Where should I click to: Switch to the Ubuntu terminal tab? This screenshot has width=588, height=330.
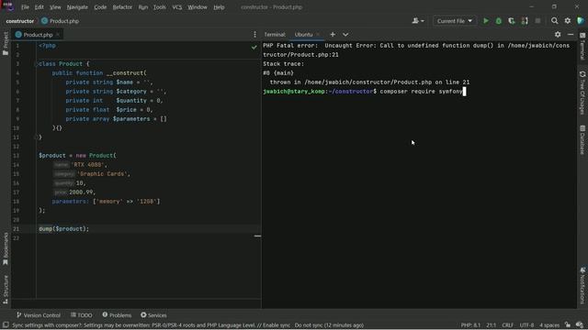pyautogui.click(x=303, y=35)
